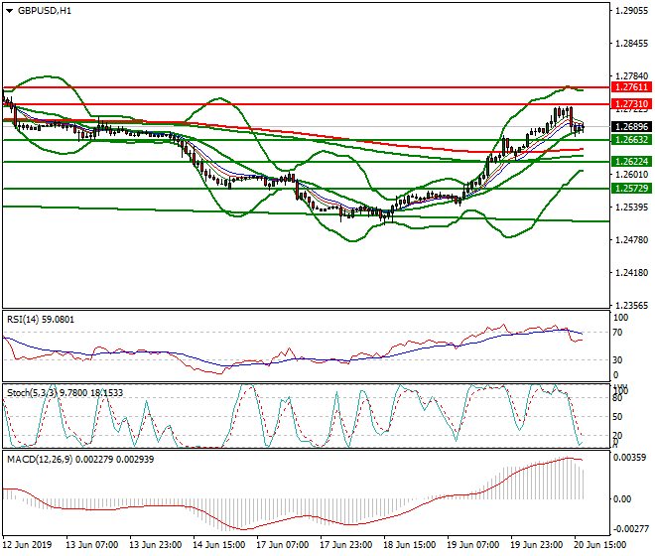Click the 1.24780 price scale value
655x556 pixels.
click(x=632, y=240)
